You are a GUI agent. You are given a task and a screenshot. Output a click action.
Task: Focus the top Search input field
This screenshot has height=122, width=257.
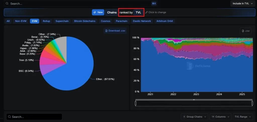click(80, 4)
